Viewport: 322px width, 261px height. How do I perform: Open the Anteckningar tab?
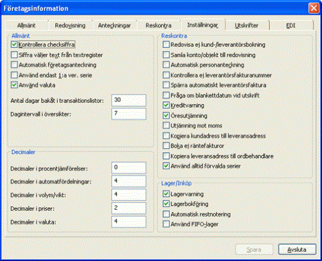click(115, 25)
